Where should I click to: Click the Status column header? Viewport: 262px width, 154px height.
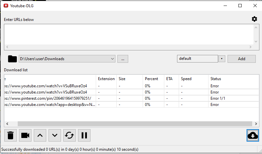pyautogui.click(x=233, y=79)
